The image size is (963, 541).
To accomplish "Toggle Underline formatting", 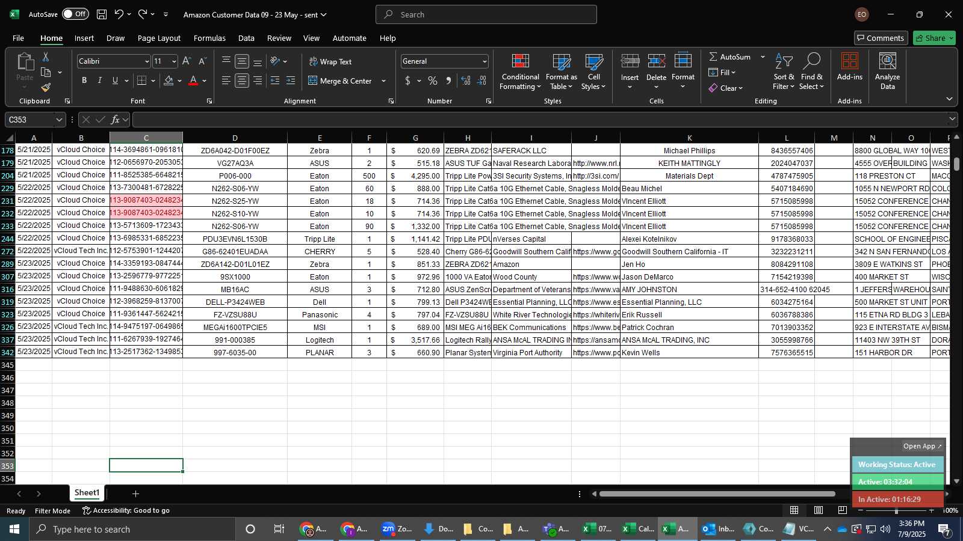I will click(116, 81).
